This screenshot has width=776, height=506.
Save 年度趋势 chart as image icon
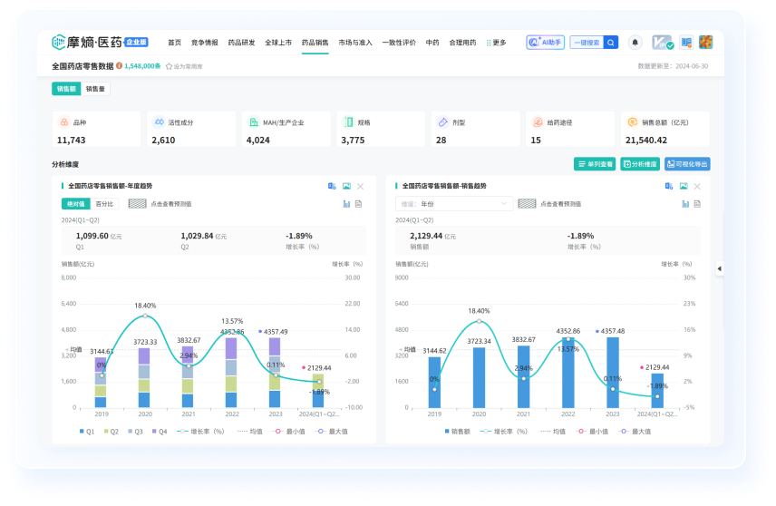point(346,186)
